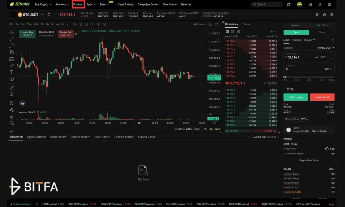Click the download app icon
Image resolution: width=345 pixels, height=207 pixels.
[310, 4]
